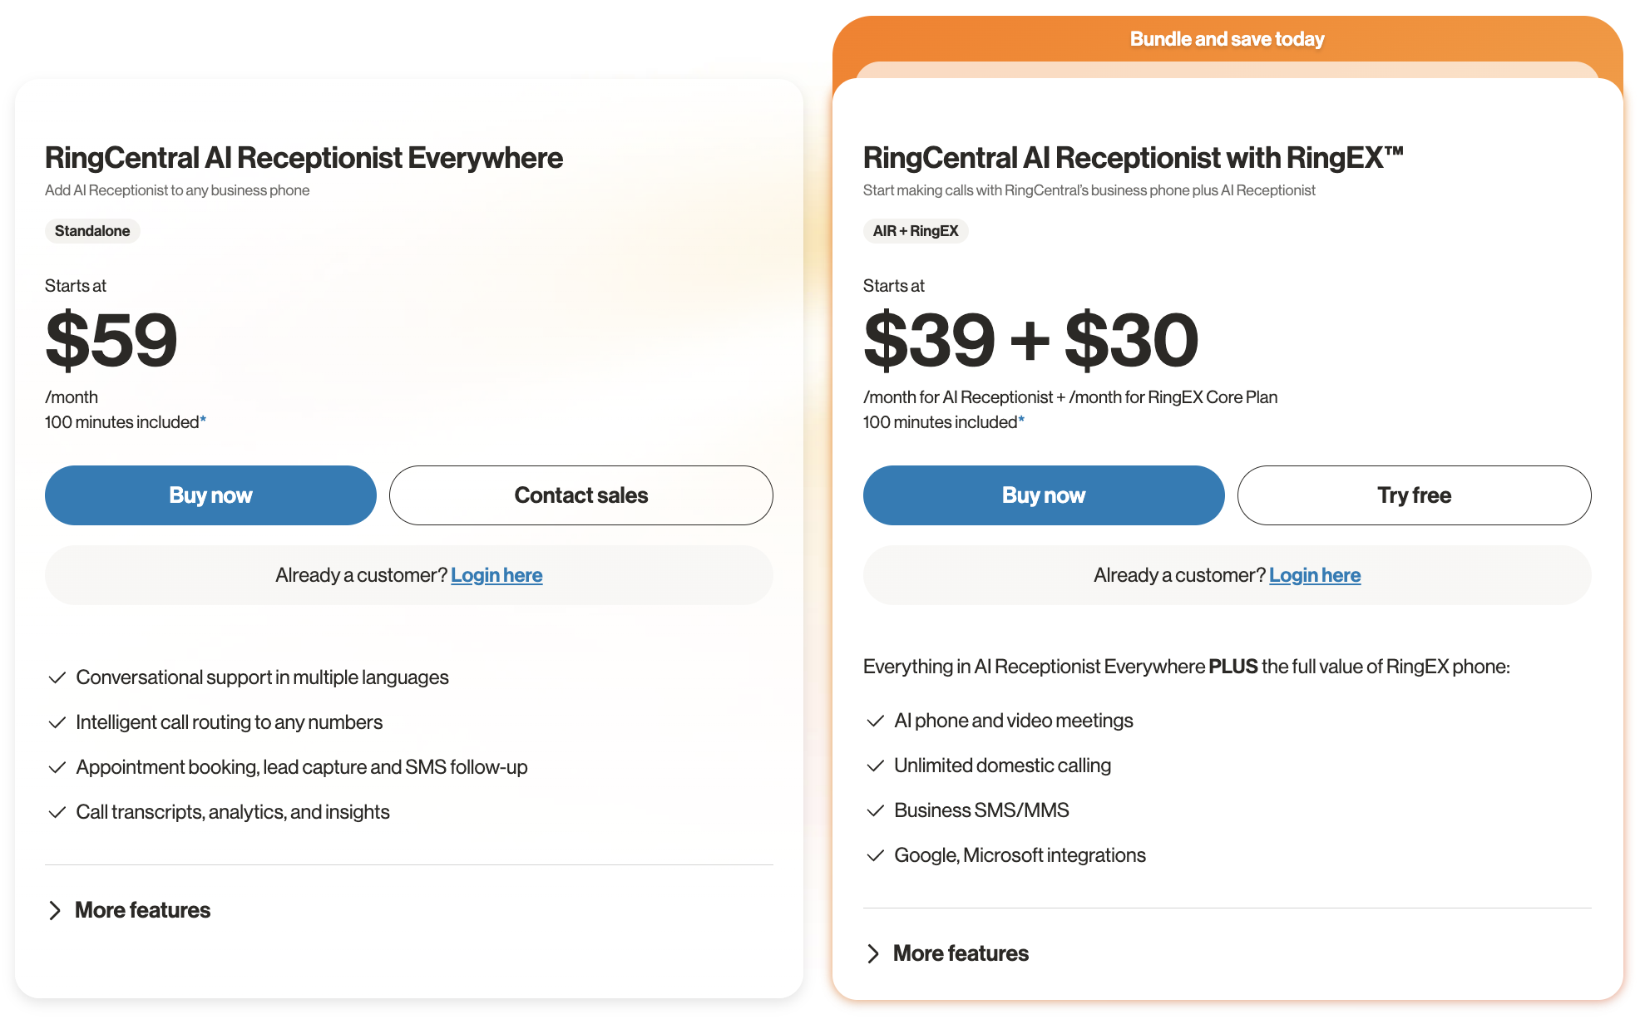Expand More features in Standalone card
This screenshot has width=1640, height=1029.
tap(142, 910)
